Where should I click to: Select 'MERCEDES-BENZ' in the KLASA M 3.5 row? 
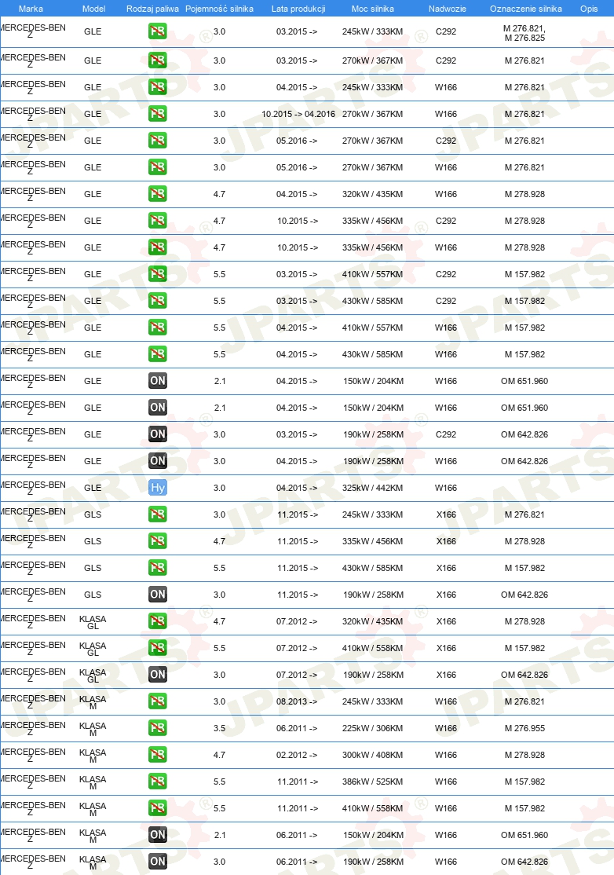click(33, 728)
